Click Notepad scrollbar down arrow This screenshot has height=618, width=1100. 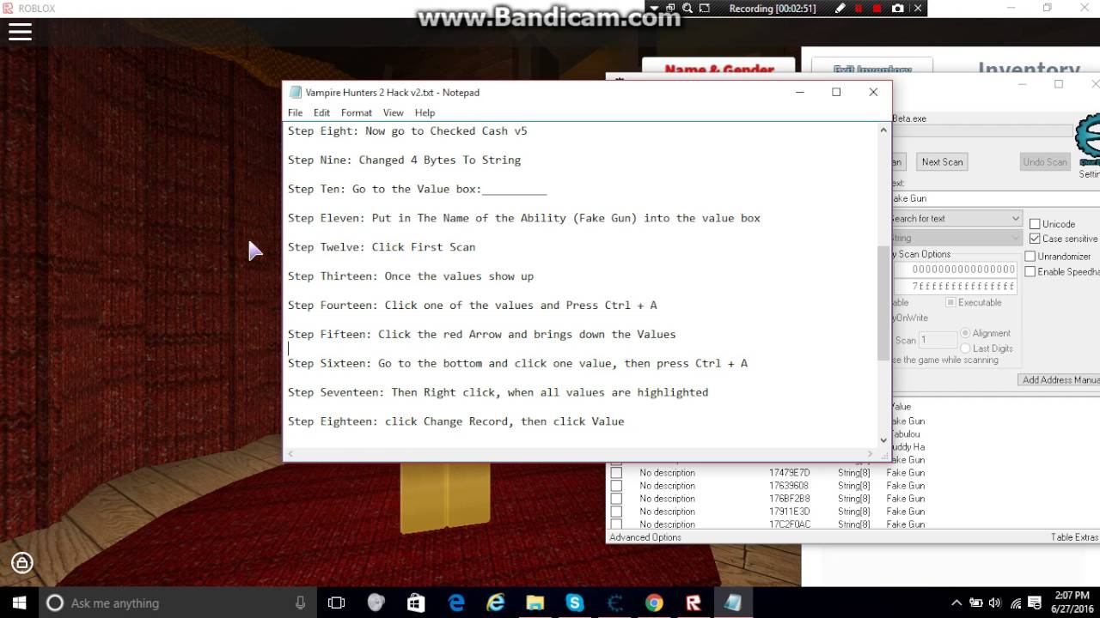tap(883, 439)
